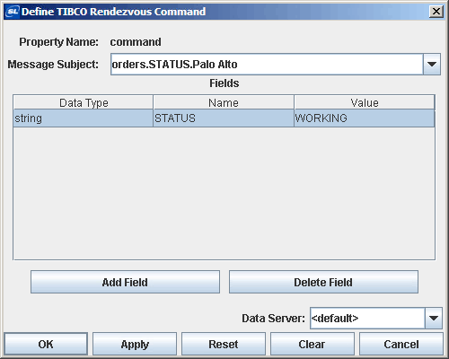Apply the command settings
Image resolution: width=449 pixels, height=359 pixels.
(135, 344)
